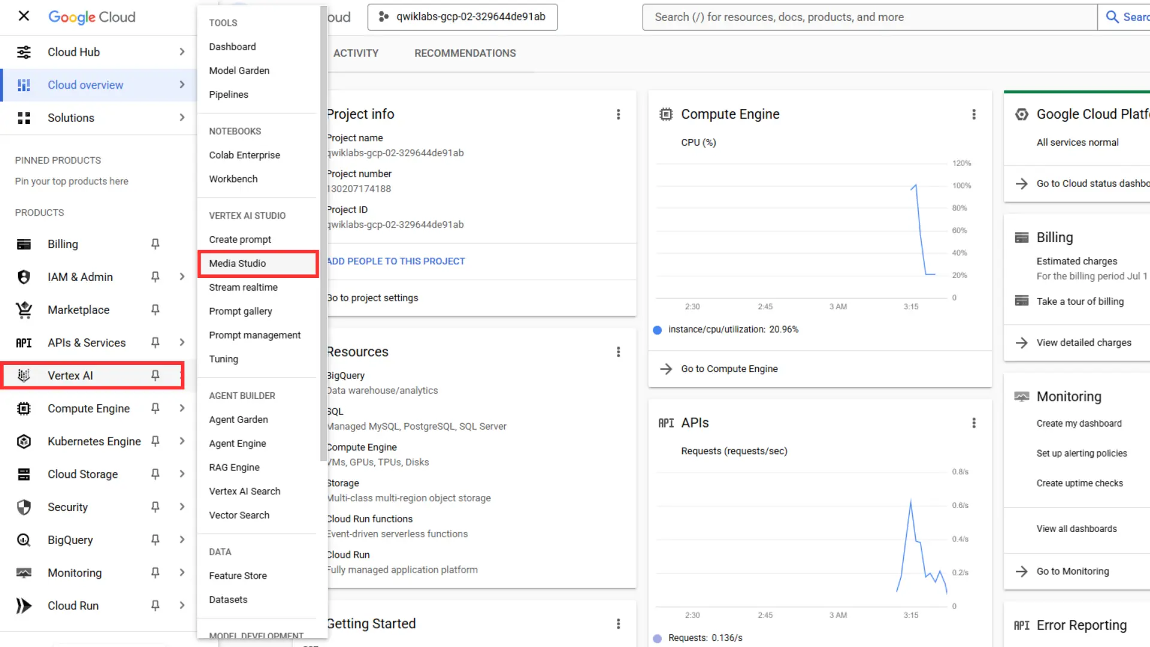The image size is (1150, 647).
Task: Click the search magnifier icon
Action: pyautogui.click(x=1112, y=17)
